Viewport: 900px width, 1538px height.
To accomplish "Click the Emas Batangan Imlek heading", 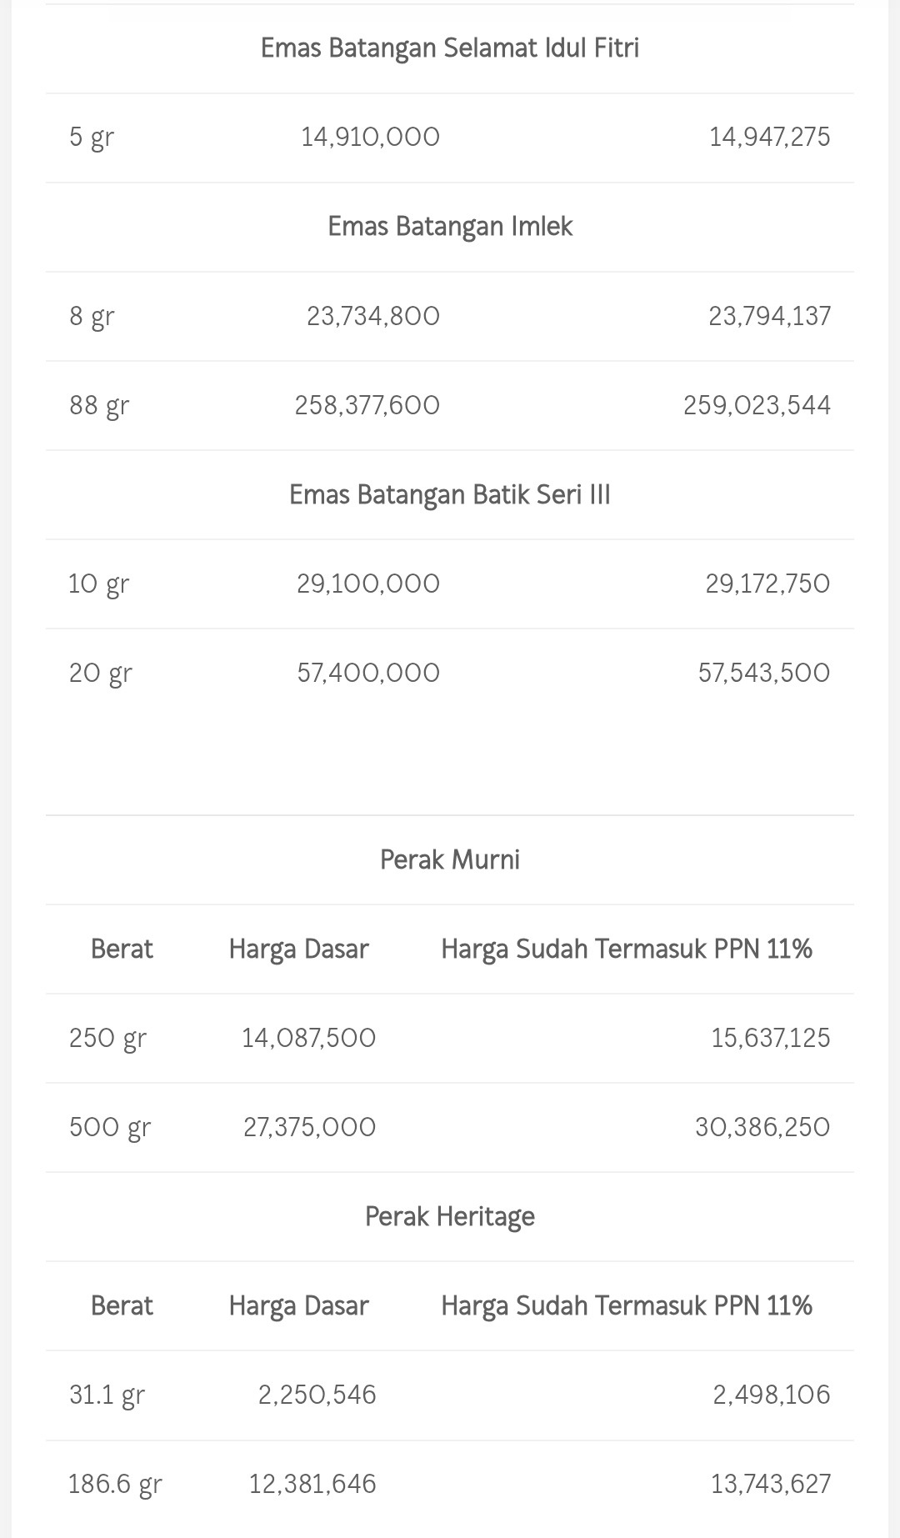I will [449, 227].
